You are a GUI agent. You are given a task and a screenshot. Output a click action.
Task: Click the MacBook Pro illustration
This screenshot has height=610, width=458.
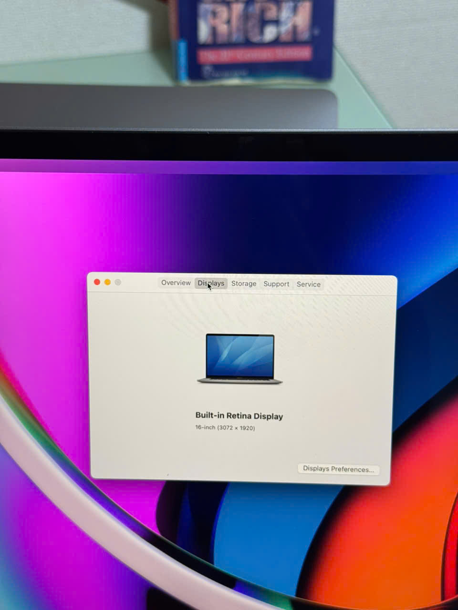pos(240,359)
